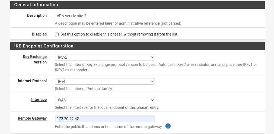Click the 'Description' field label
This screenshot has width=274, height=134.
37,15
